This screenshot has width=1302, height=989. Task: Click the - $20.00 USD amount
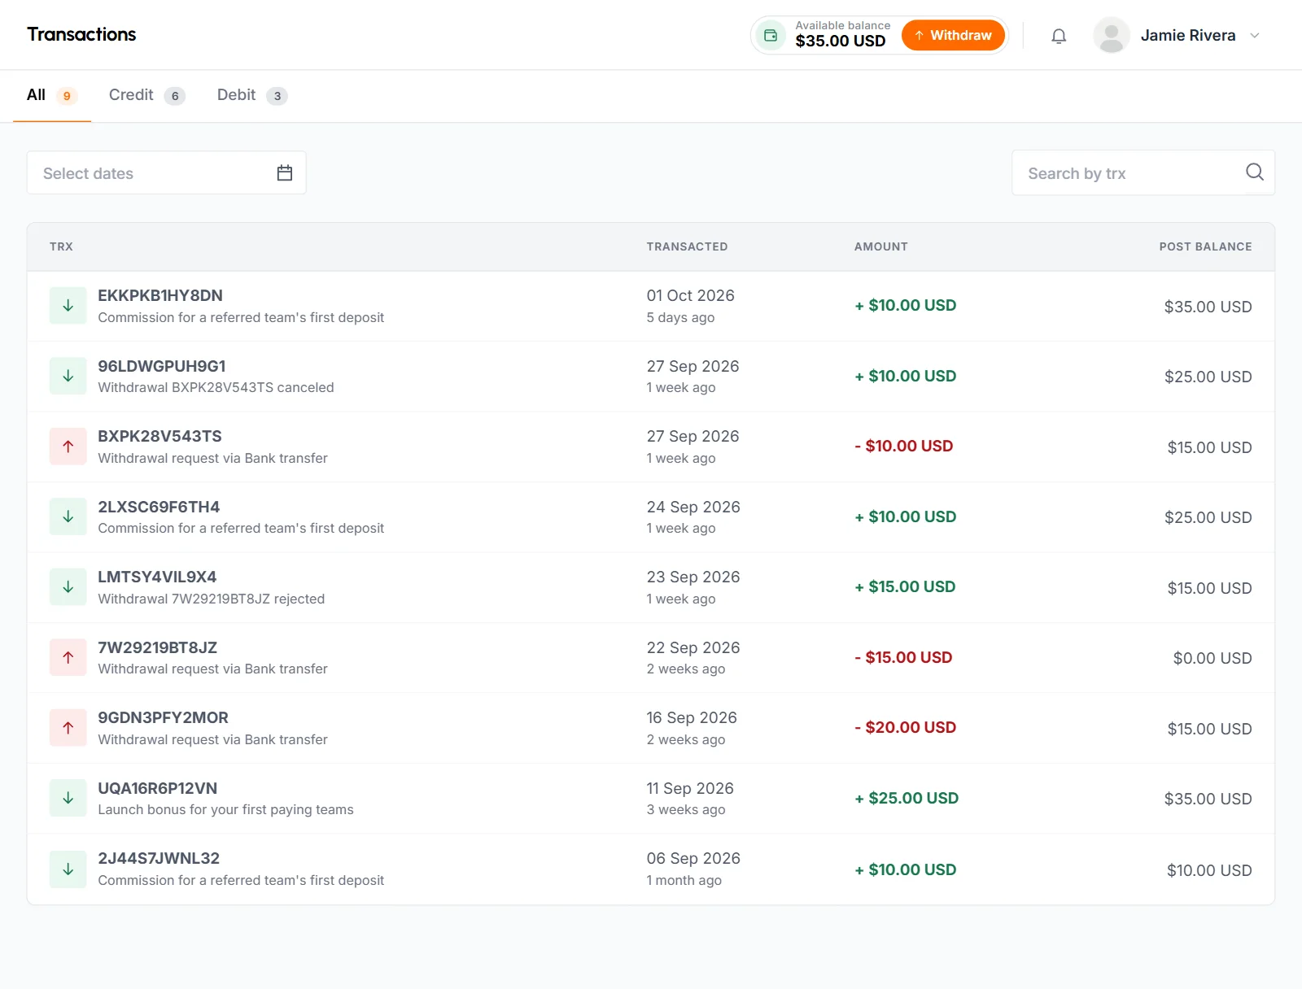pos(905,727)
